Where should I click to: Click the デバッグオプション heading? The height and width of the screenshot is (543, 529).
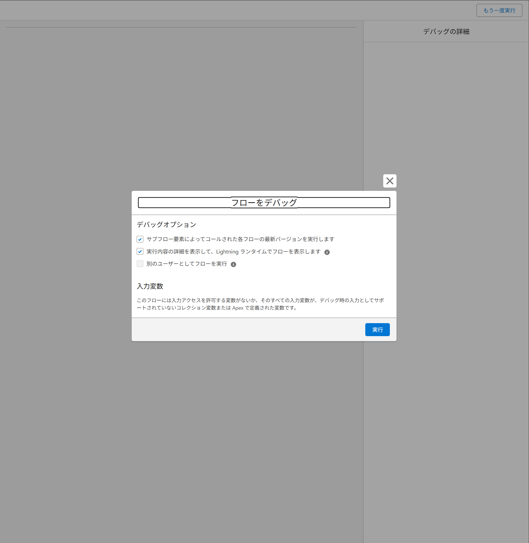(x=166, y=225)
